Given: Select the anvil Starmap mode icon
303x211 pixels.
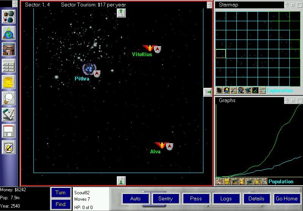Looking at the screenshot, I should (x=248, y=90).
